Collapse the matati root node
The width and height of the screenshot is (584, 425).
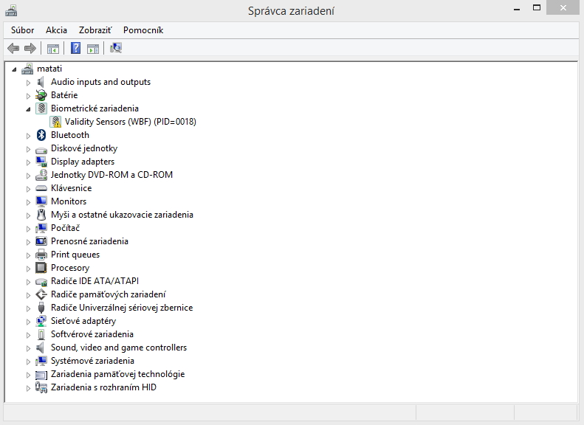14,69
